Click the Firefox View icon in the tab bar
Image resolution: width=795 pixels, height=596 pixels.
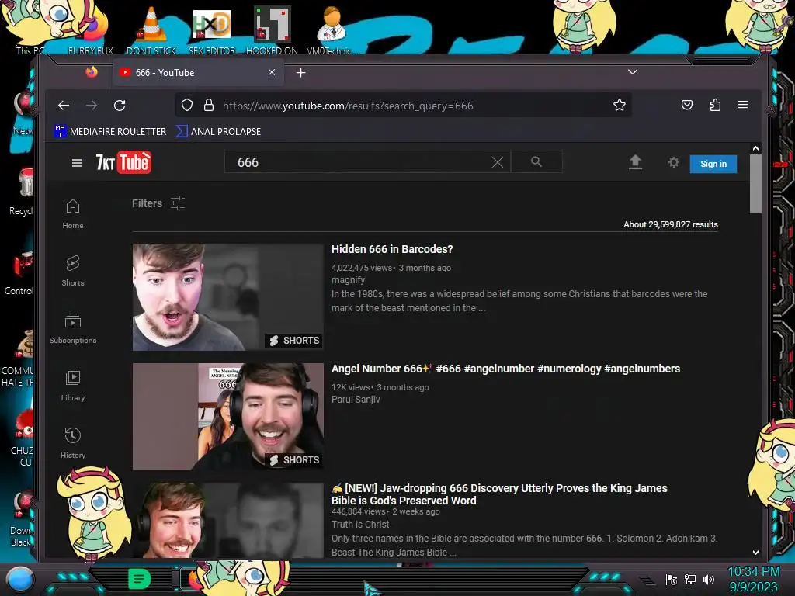pos(92,72)
